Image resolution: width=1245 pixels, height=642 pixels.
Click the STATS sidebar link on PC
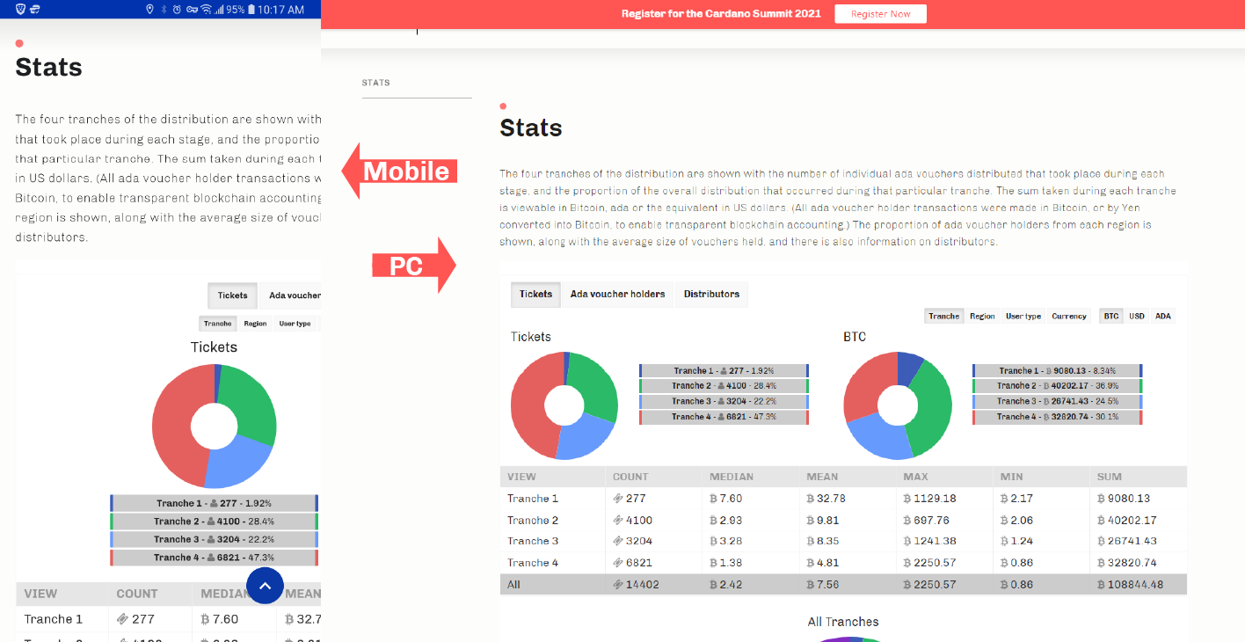(x=375, y=83)
